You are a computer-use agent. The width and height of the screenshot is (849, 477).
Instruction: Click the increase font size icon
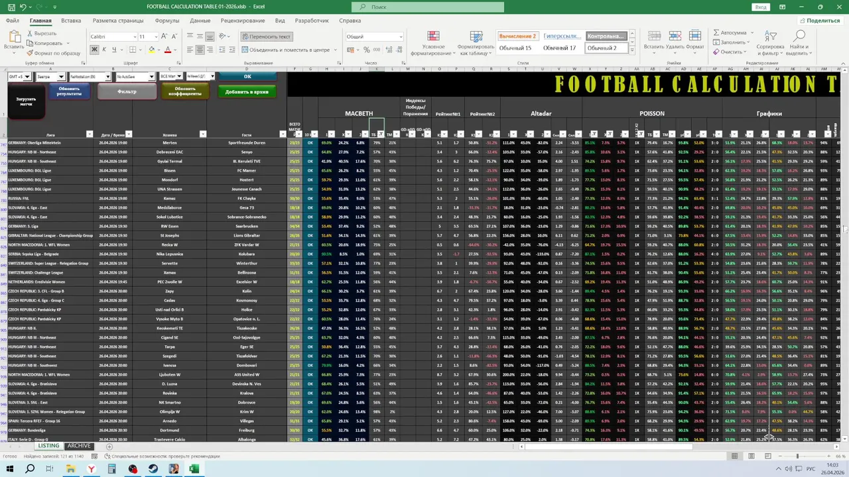(x=164, y=36)
